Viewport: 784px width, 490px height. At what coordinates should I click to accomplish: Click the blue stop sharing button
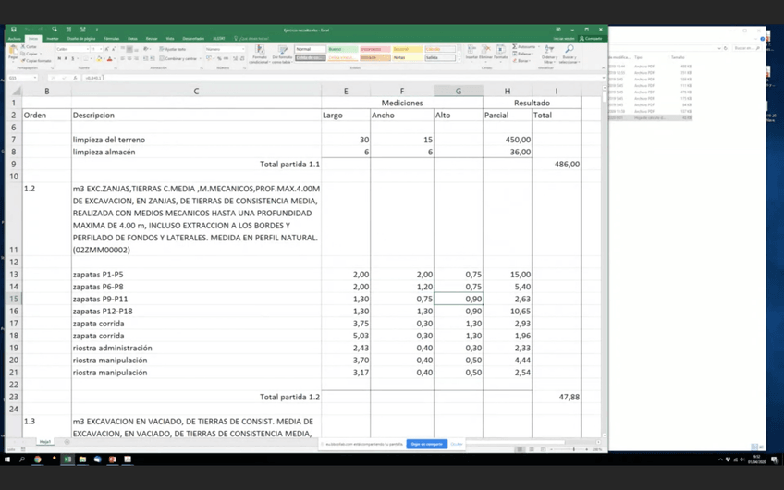(x=426, y=444)
